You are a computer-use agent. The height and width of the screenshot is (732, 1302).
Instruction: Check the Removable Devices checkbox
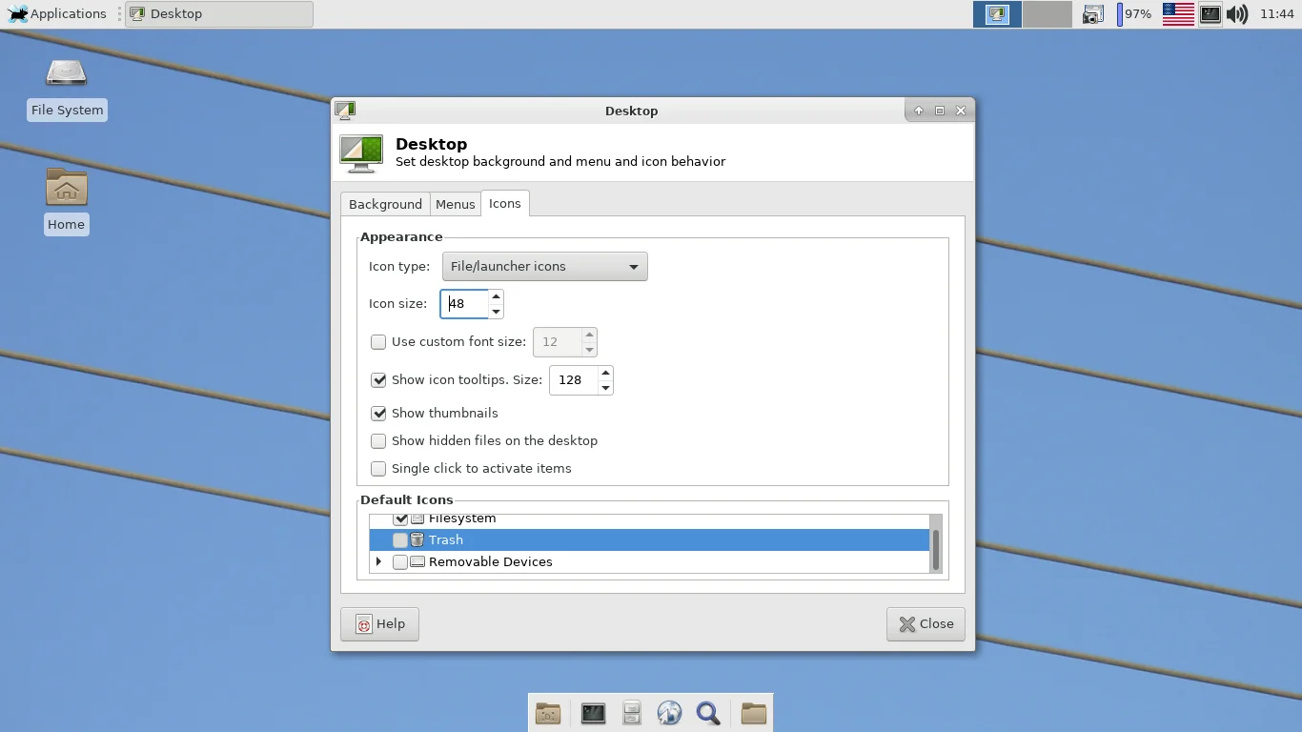pos(400,562)
